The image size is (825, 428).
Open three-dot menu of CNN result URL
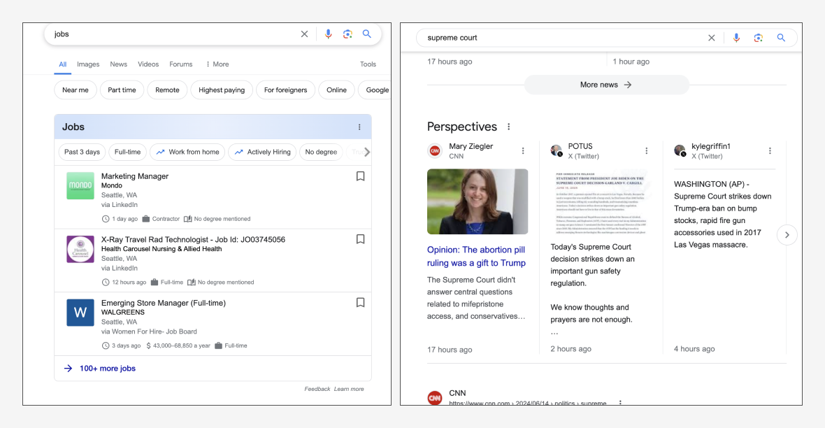click(x=620, y=403)
